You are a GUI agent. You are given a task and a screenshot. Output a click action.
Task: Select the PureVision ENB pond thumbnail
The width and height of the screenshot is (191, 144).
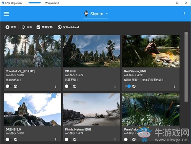(x=151, y=110)
